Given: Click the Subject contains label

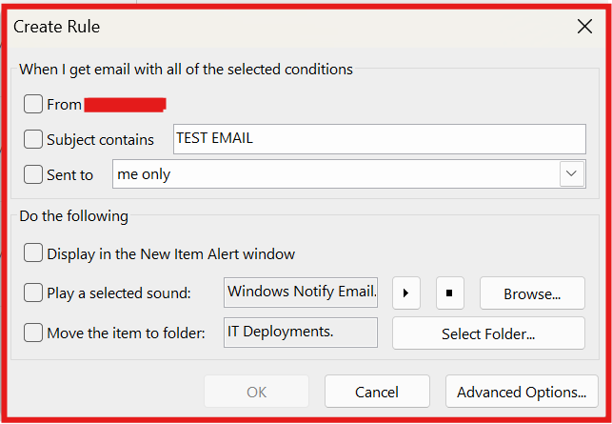Looking at the screenshot, I should click(100, 139).
